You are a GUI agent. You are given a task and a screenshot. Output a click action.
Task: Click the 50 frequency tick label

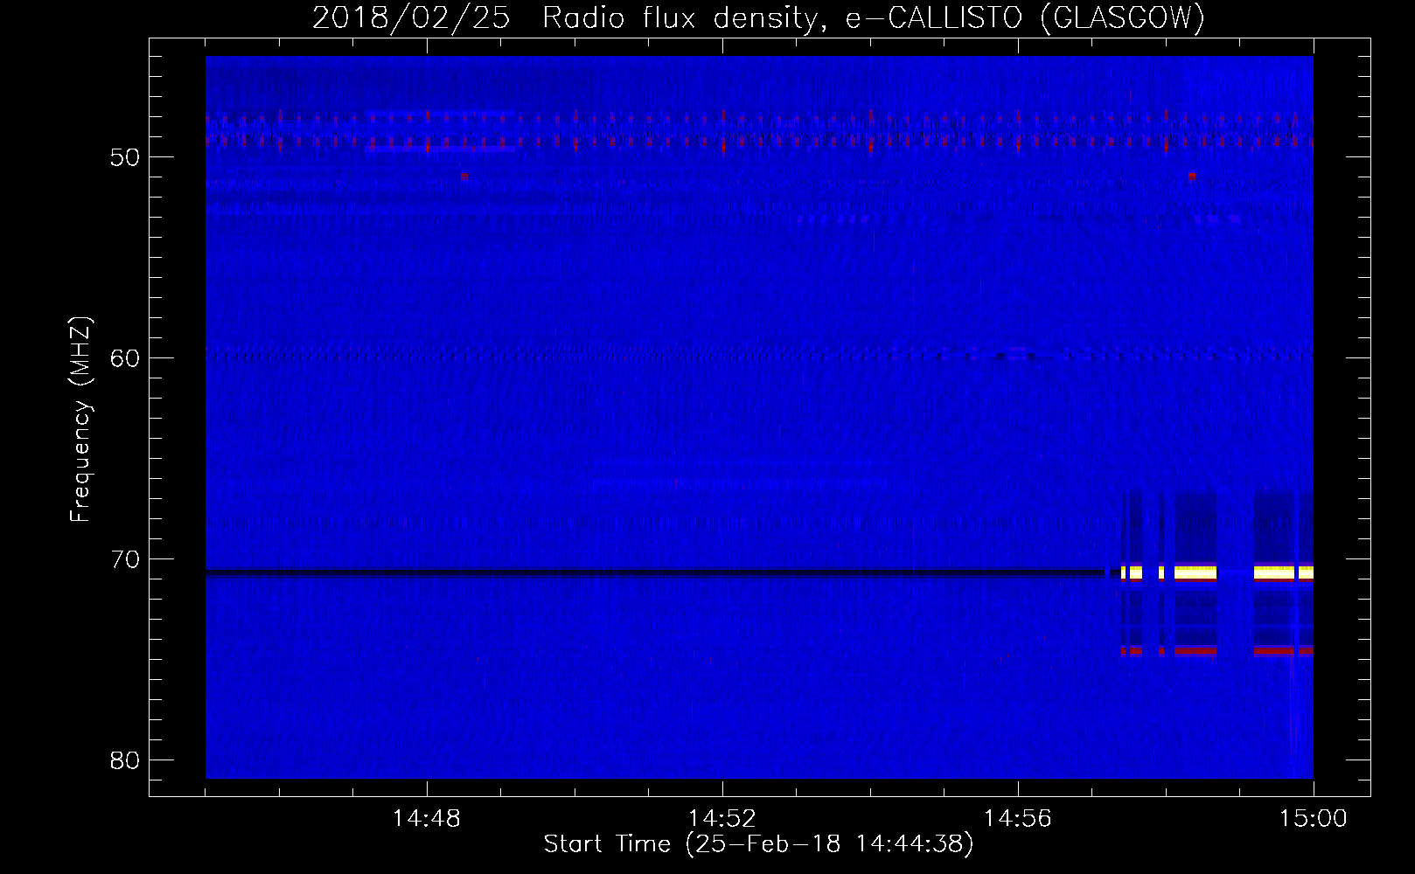pyautogui.click(x=125, y=157)
